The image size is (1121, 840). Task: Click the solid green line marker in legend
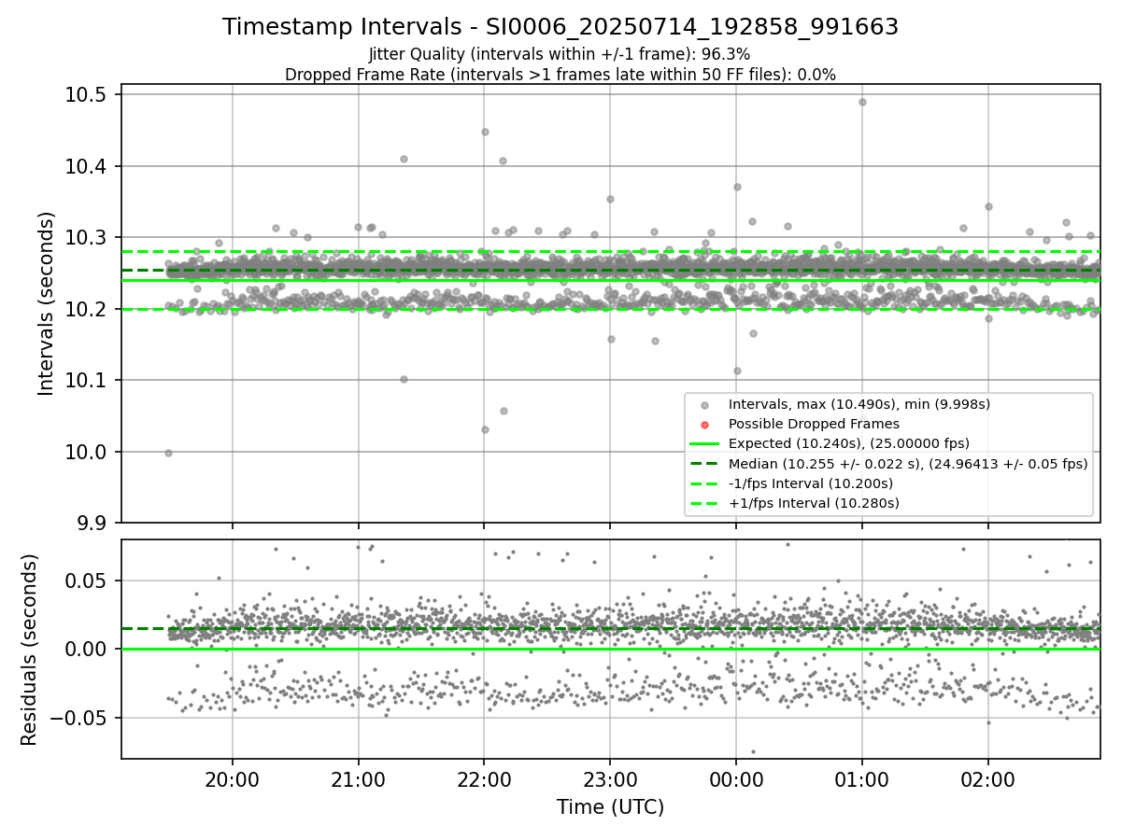[x=705, y=443]
